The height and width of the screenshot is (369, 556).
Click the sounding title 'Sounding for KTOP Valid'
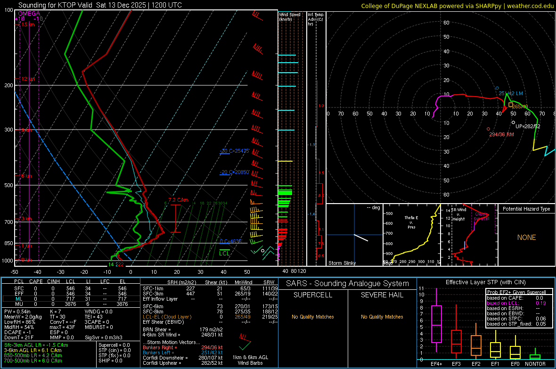pyautogui.click(x=55, y=5)
